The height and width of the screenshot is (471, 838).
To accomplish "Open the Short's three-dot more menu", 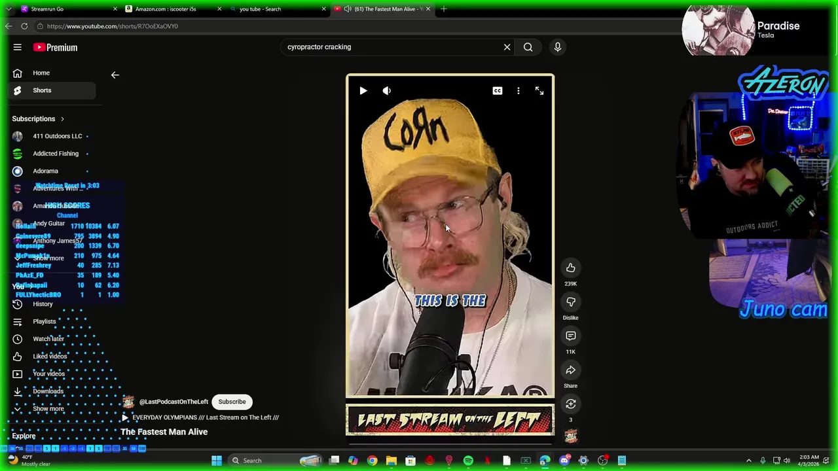I will click(x=519, y=91).
